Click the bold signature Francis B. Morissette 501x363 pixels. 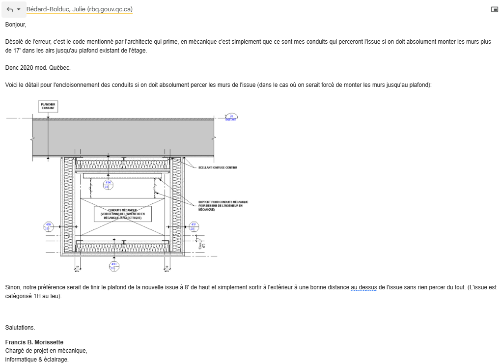pyautogui.click(x=34, y=342)
